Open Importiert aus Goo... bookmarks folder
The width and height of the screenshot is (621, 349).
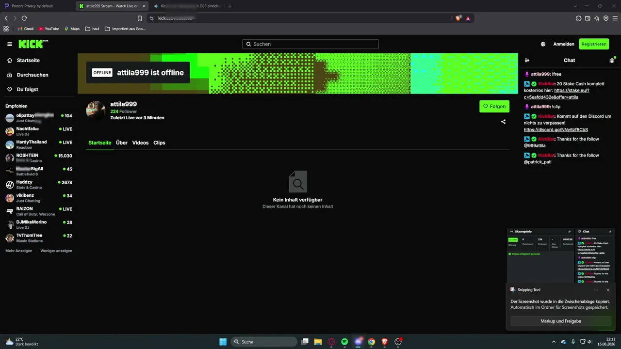coord(125,29)
